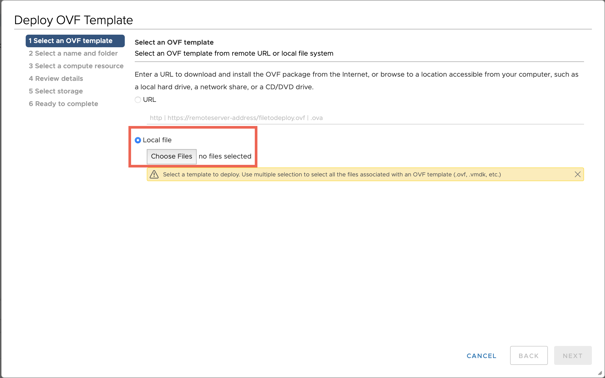Image resolution: width=605 pixels, height=378 pixels.
Task: Click the 'Local file' label text
Action: (x=157, y=140)
